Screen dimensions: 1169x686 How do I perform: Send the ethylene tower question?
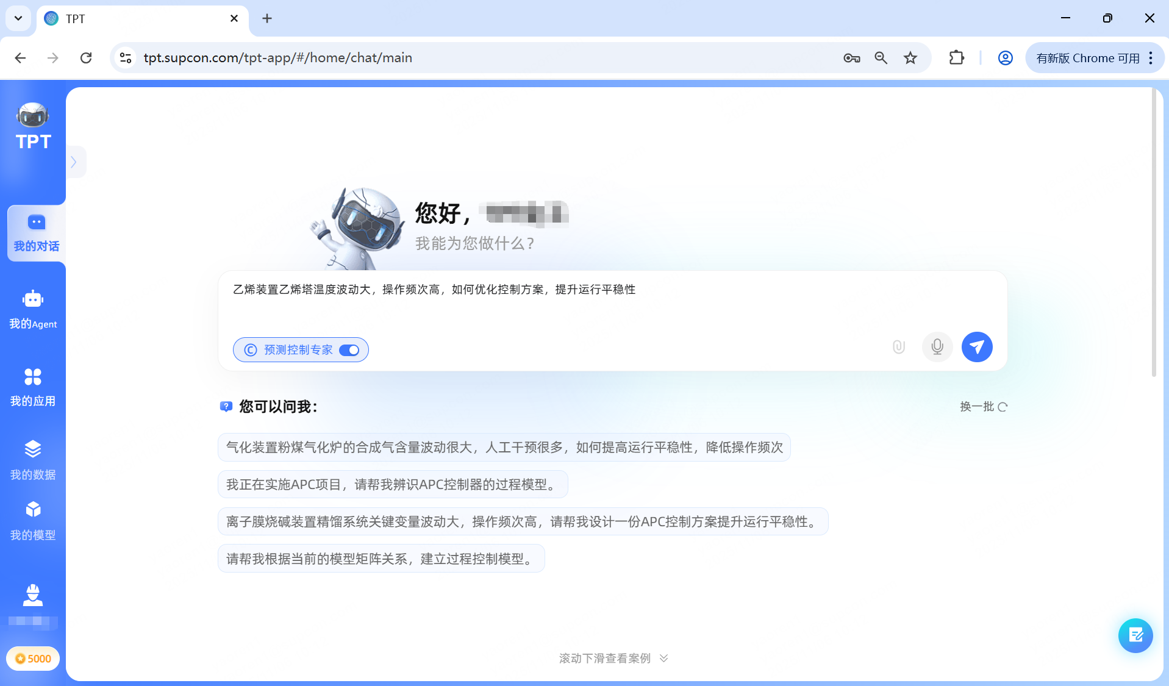[x=976, y=346]
